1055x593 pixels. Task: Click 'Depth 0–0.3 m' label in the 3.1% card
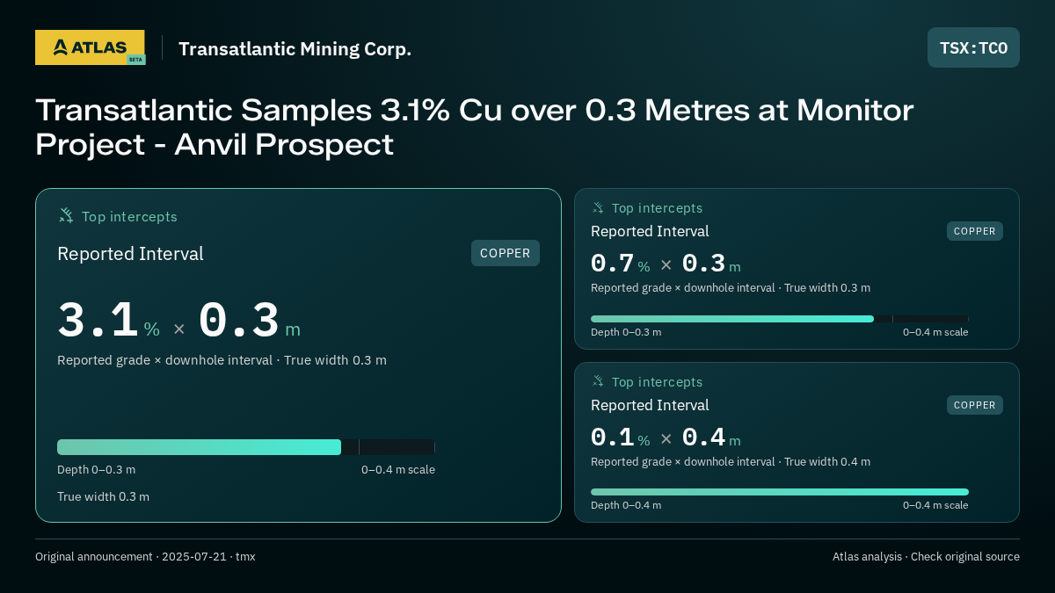97,470
